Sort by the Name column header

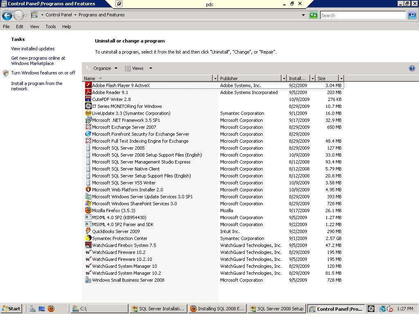pos(148,78)
